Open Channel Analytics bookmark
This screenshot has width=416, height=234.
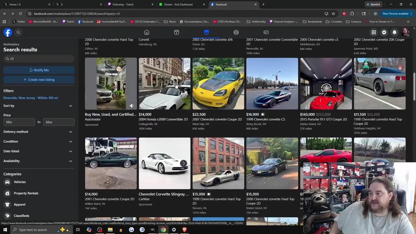coord(283,22)
